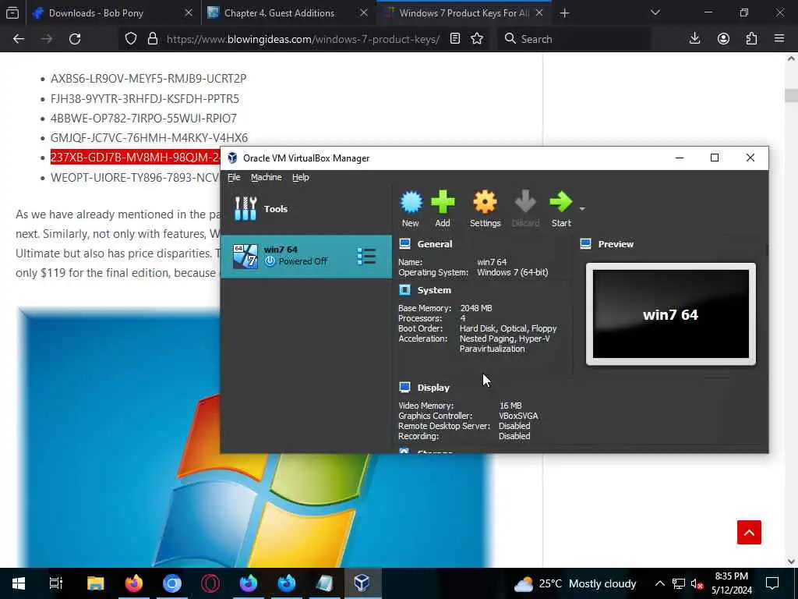The width and height of the screenshot is (798, 599).
Task: Open the notification center icon
Action: tap(772, 583)
